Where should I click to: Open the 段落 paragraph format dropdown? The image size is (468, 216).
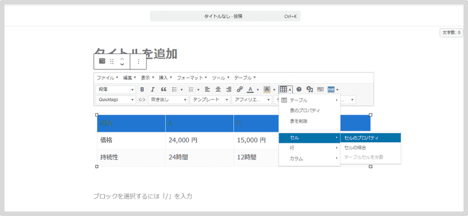click(116, 89)
